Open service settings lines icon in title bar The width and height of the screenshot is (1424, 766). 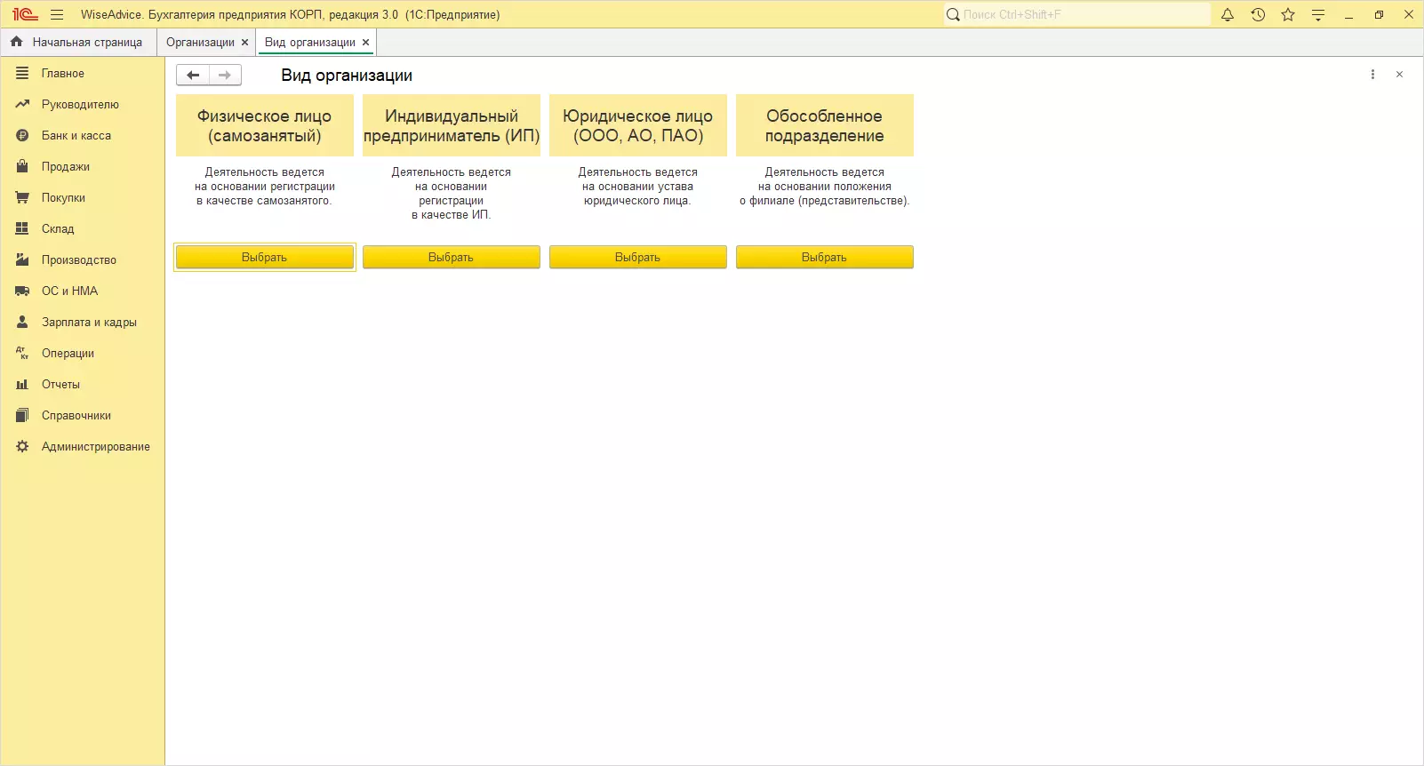[x=1318, y=14]
